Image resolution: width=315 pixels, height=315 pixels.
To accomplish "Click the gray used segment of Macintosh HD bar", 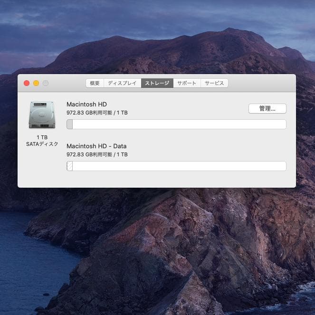I will coord(70,124).
